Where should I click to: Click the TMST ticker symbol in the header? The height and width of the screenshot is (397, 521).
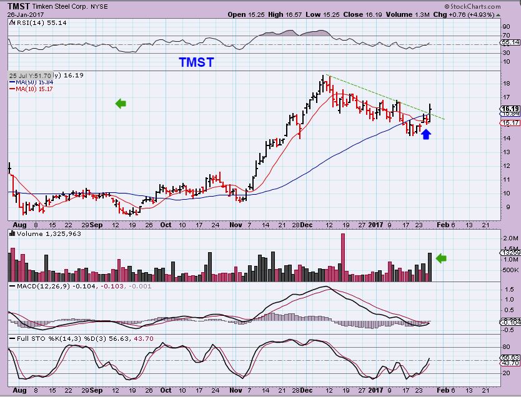click(x=19, y=6)
